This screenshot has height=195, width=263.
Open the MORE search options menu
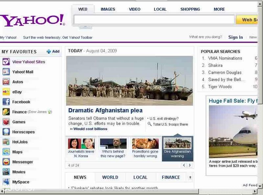point(219,9)
